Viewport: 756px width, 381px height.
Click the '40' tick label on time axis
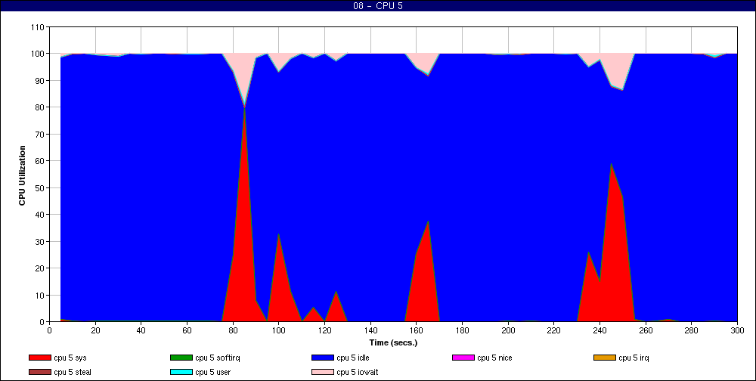pos(141,330)
